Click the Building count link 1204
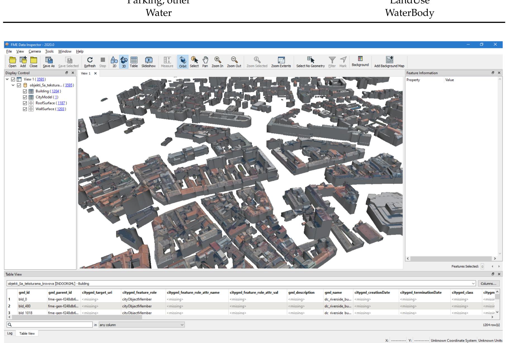Viewport: 506px width, 343px height. point(56,91)
